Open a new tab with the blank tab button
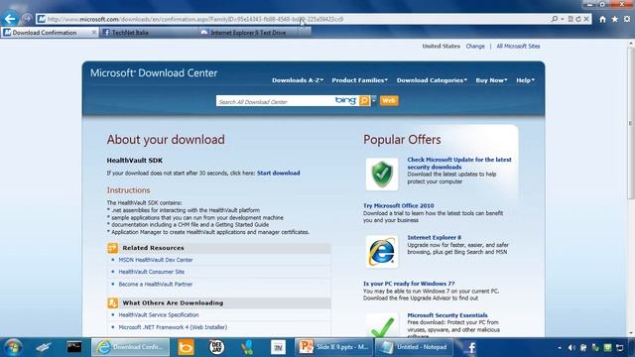 (305, 33)
